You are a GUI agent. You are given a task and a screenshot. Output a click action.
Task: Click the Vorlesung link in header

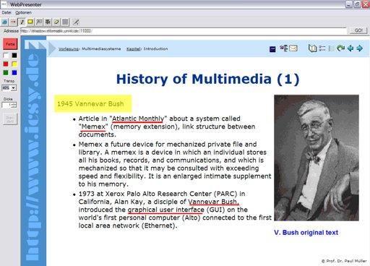[x=69, y=49]
